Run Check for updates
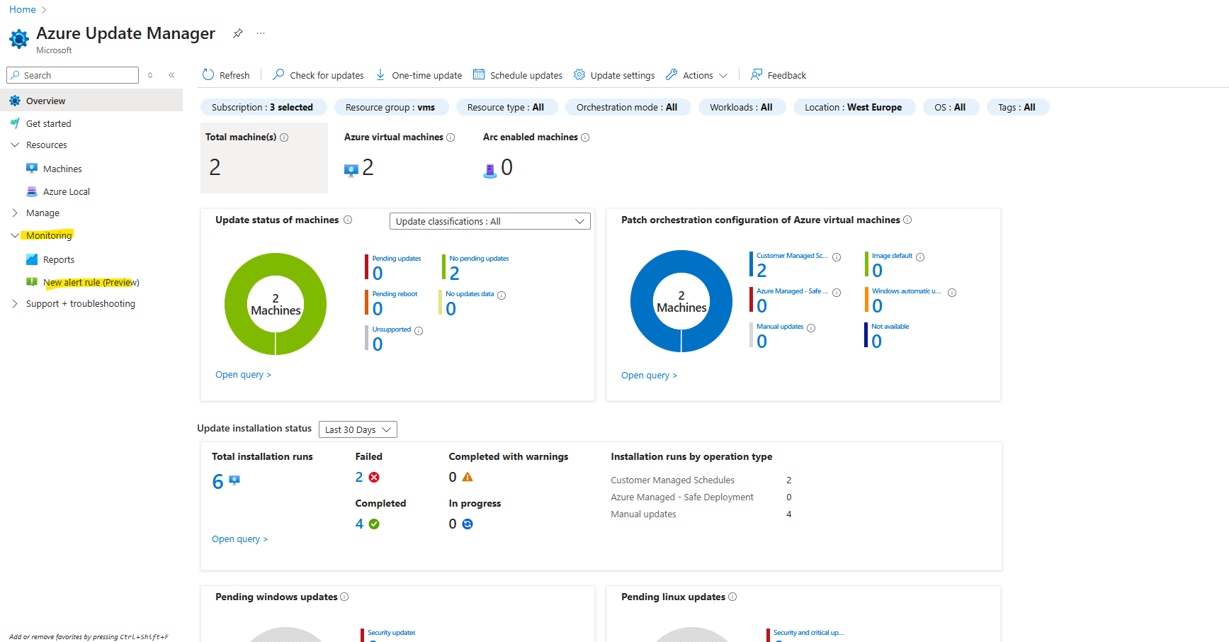Viewport: 1229px width, 642px height. 318,75
